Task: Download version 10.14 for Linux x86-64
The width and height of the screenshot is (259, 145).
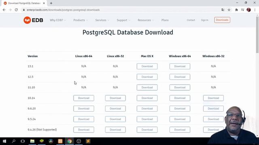Action: pos(84,98)
